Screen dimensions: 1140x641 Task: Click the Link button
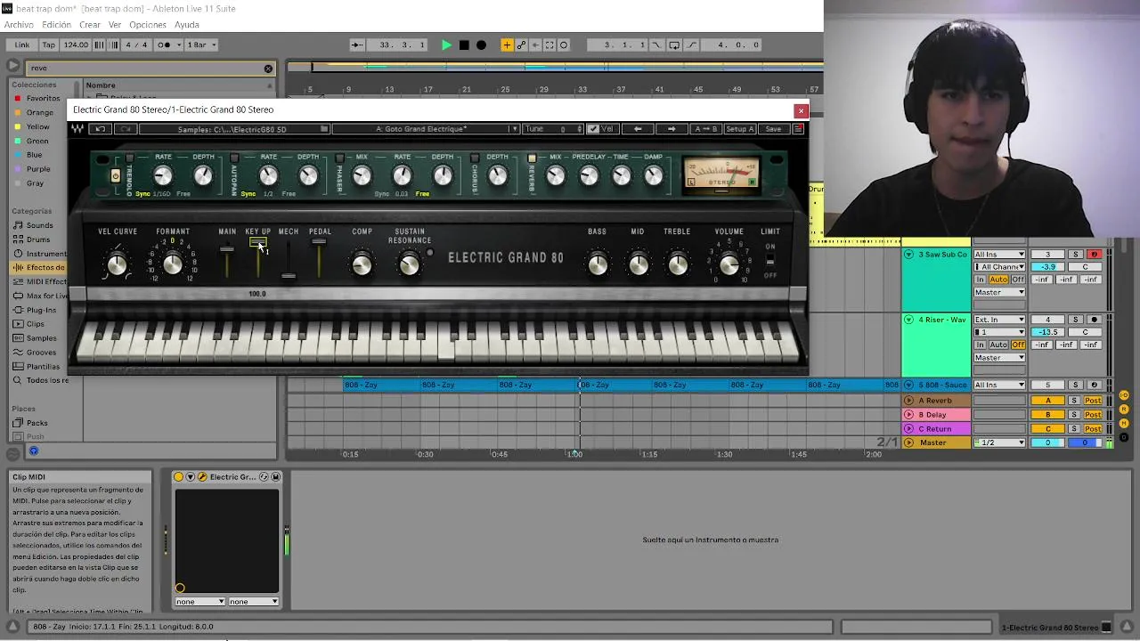point(22,45)
